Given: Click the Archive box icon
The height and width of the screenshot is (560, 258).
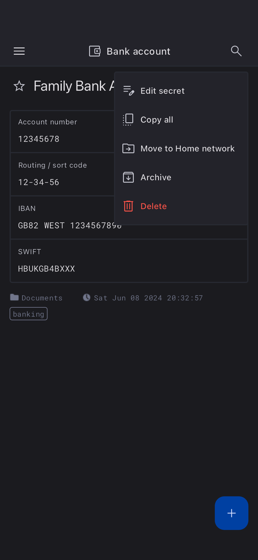Looking at the screenshot, I should 128,177.
